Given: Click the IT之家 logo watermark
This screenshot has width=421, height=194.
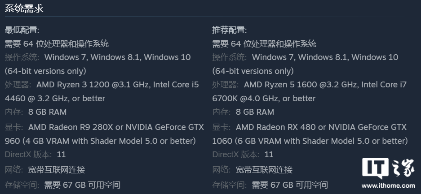Looking at the screenshot, I should (x=388, y=168).
